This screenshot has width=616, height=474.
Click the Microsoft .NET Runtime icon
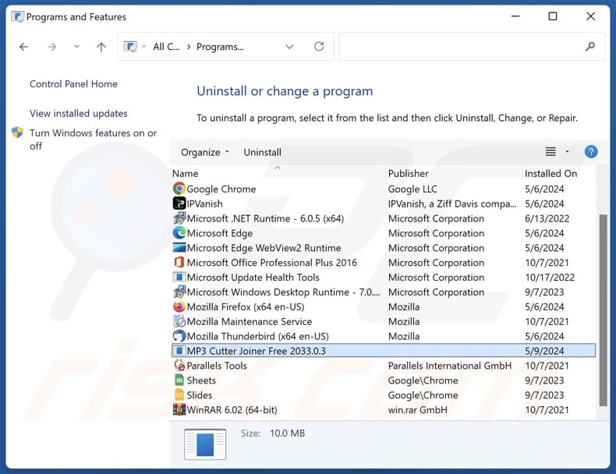click(x=179, y=218)
